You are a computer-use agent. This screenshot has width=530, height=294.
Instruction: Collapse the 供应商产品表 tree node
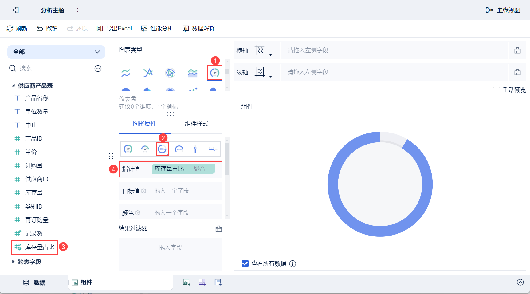pyautogui.click(x=13, y=85)
